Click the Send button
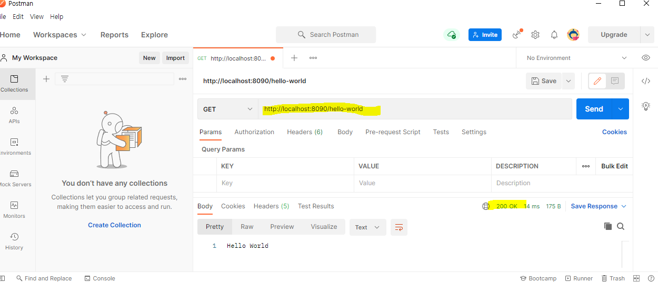Image resolution: width=658 pixels, height=282 pixels. (x=594, y=109)
